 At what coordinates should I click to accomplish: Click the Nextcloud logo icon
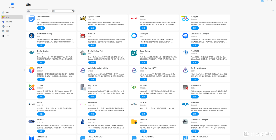(x=185, y=104)
